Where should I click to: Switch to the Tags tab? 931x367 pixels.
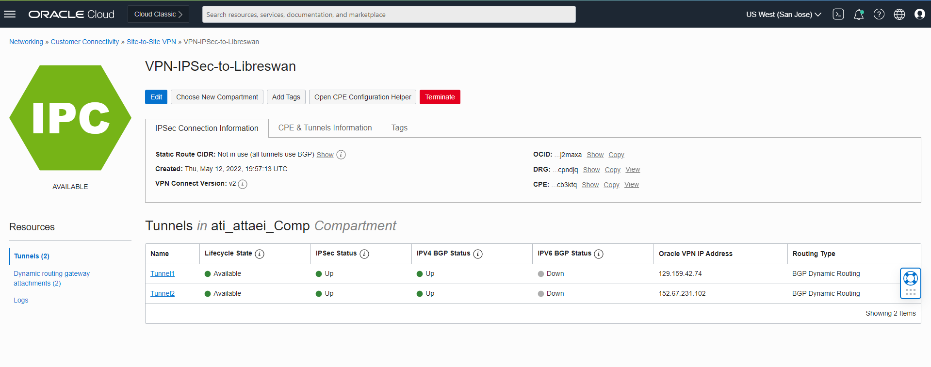click(x=399, y=128)
